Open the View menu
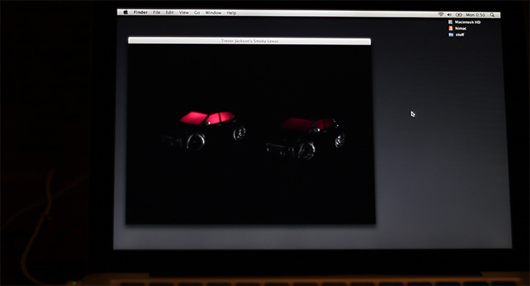 [x=184, y=13]
